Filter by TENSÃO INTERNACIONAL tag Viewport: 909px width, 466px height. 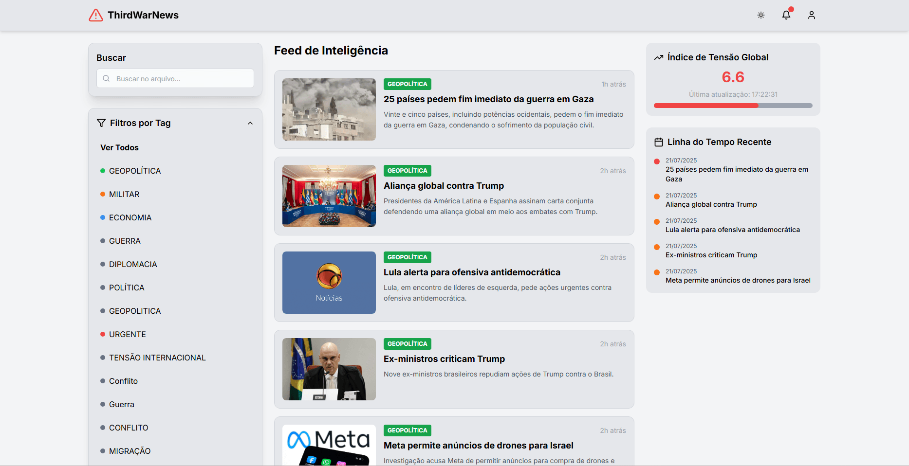pos(157,358)
